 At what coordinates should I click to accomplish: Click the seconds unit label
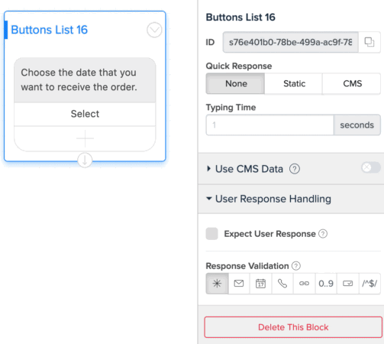357,125
